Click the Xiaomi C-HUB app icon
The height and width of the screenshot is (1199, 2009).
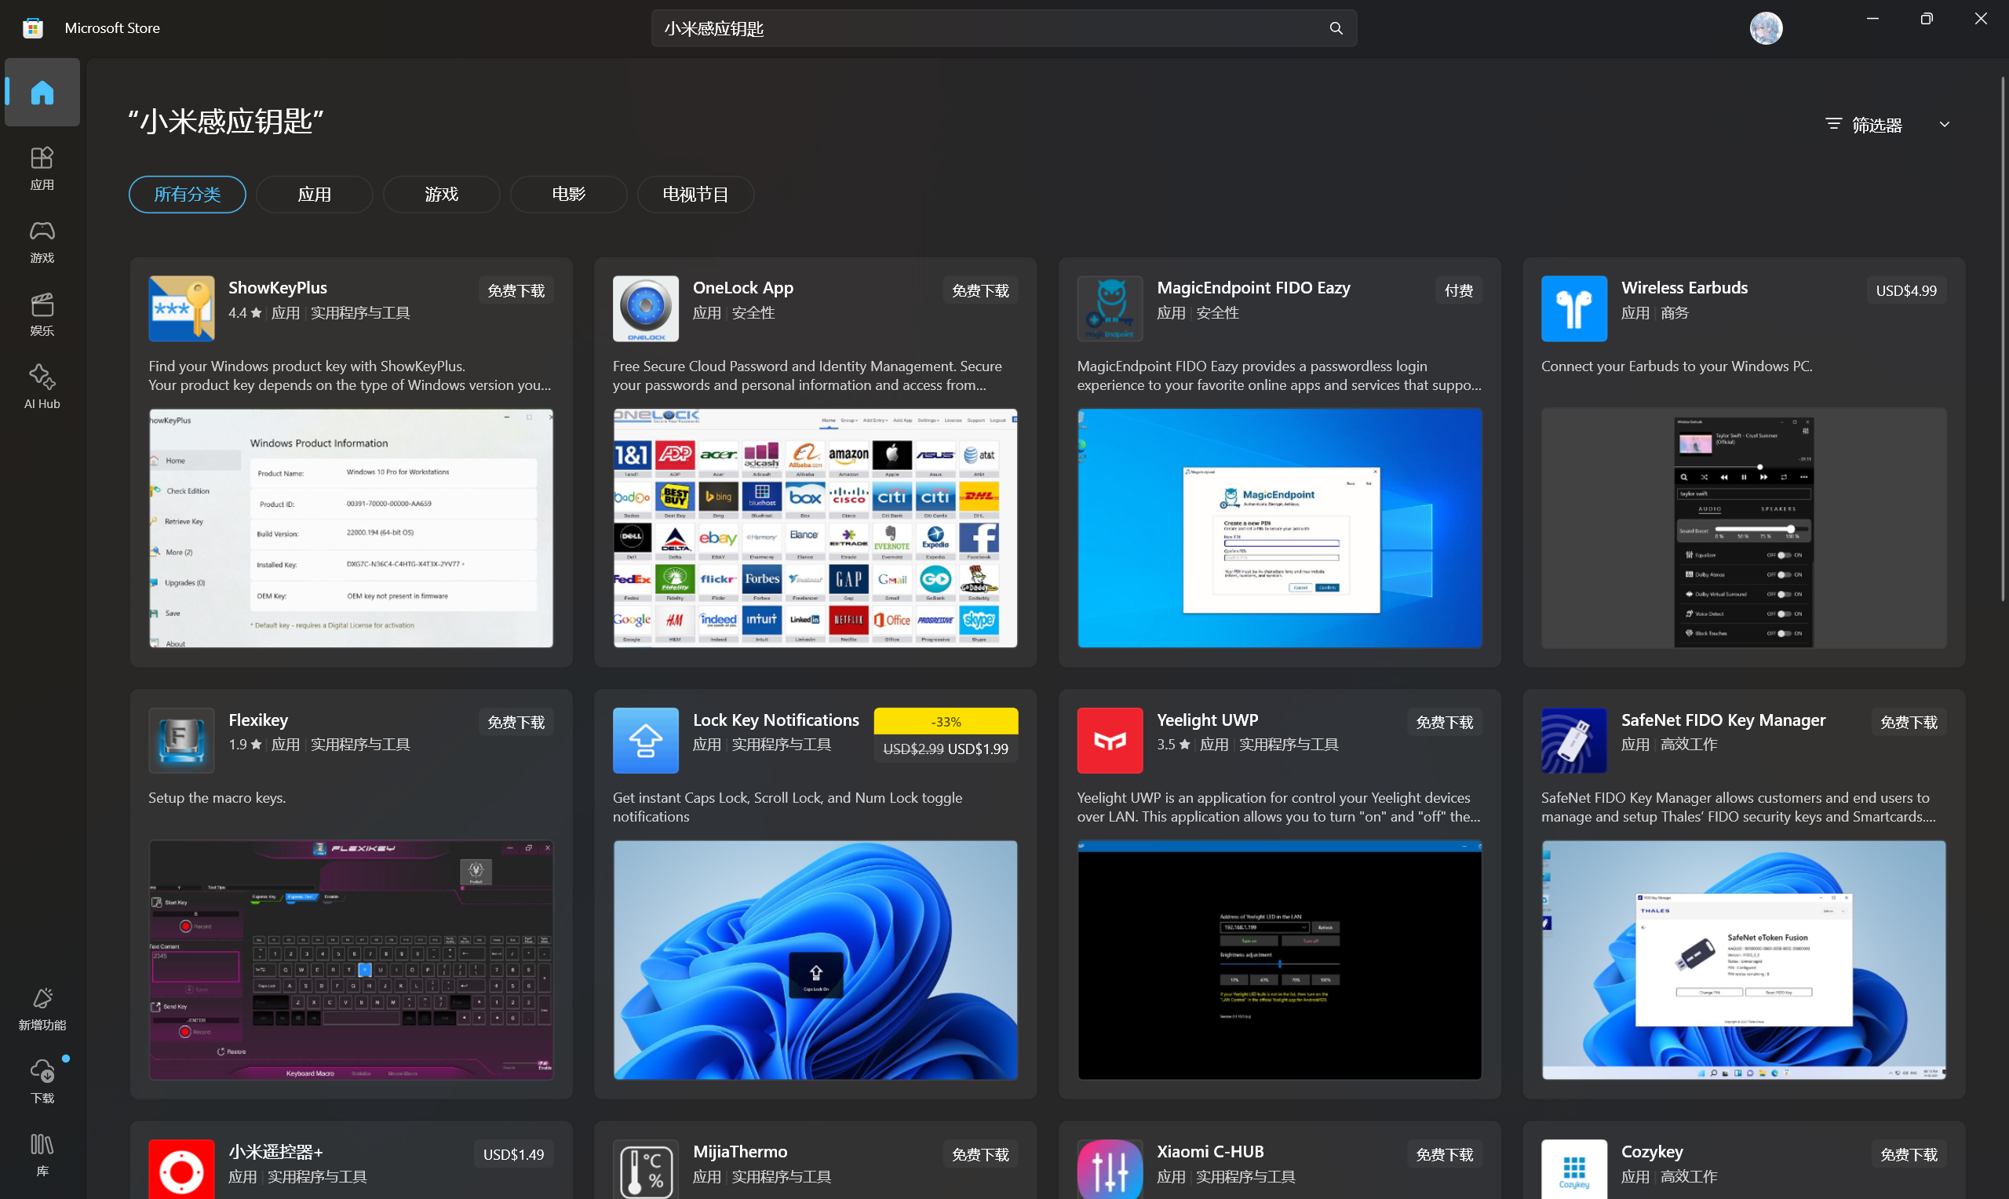(x=1110, y=1170)
